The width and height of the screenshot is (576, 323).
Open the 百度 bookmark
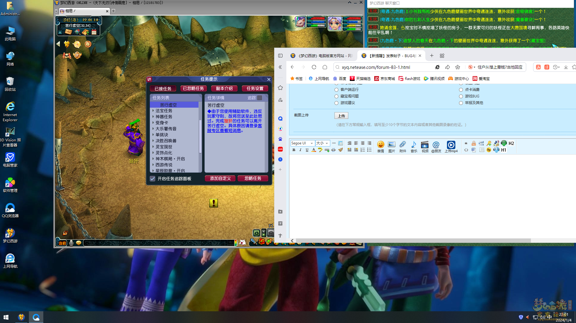[340, 78]
